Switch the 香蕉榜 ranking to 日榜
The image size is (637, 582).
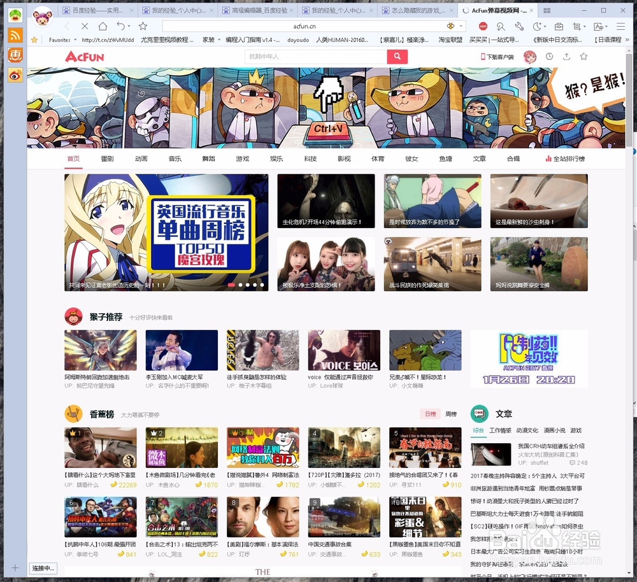coord(430,414)
